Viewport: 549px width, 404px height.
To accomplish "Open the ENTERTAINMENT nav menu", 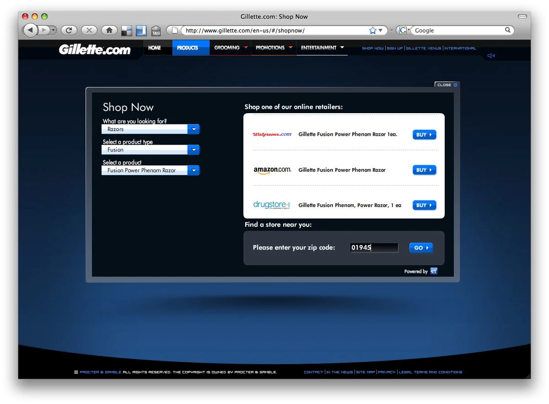I will click(322, 48).
